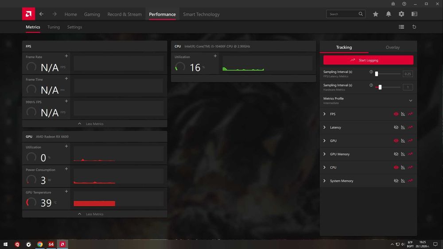
Task: Switch to the Tuning tab
Action: (54, 27)
